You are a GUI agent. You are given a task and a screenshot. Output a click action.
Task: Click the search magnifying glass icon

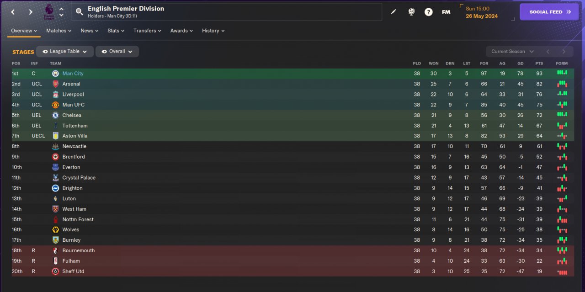pos(80,12)
